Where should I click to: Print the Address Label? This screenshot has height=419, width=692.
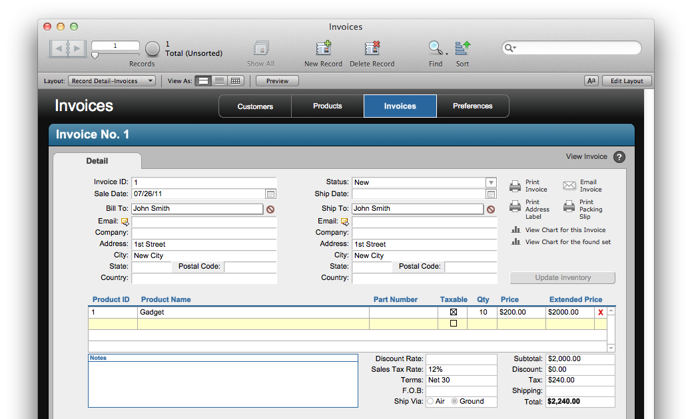515,206
